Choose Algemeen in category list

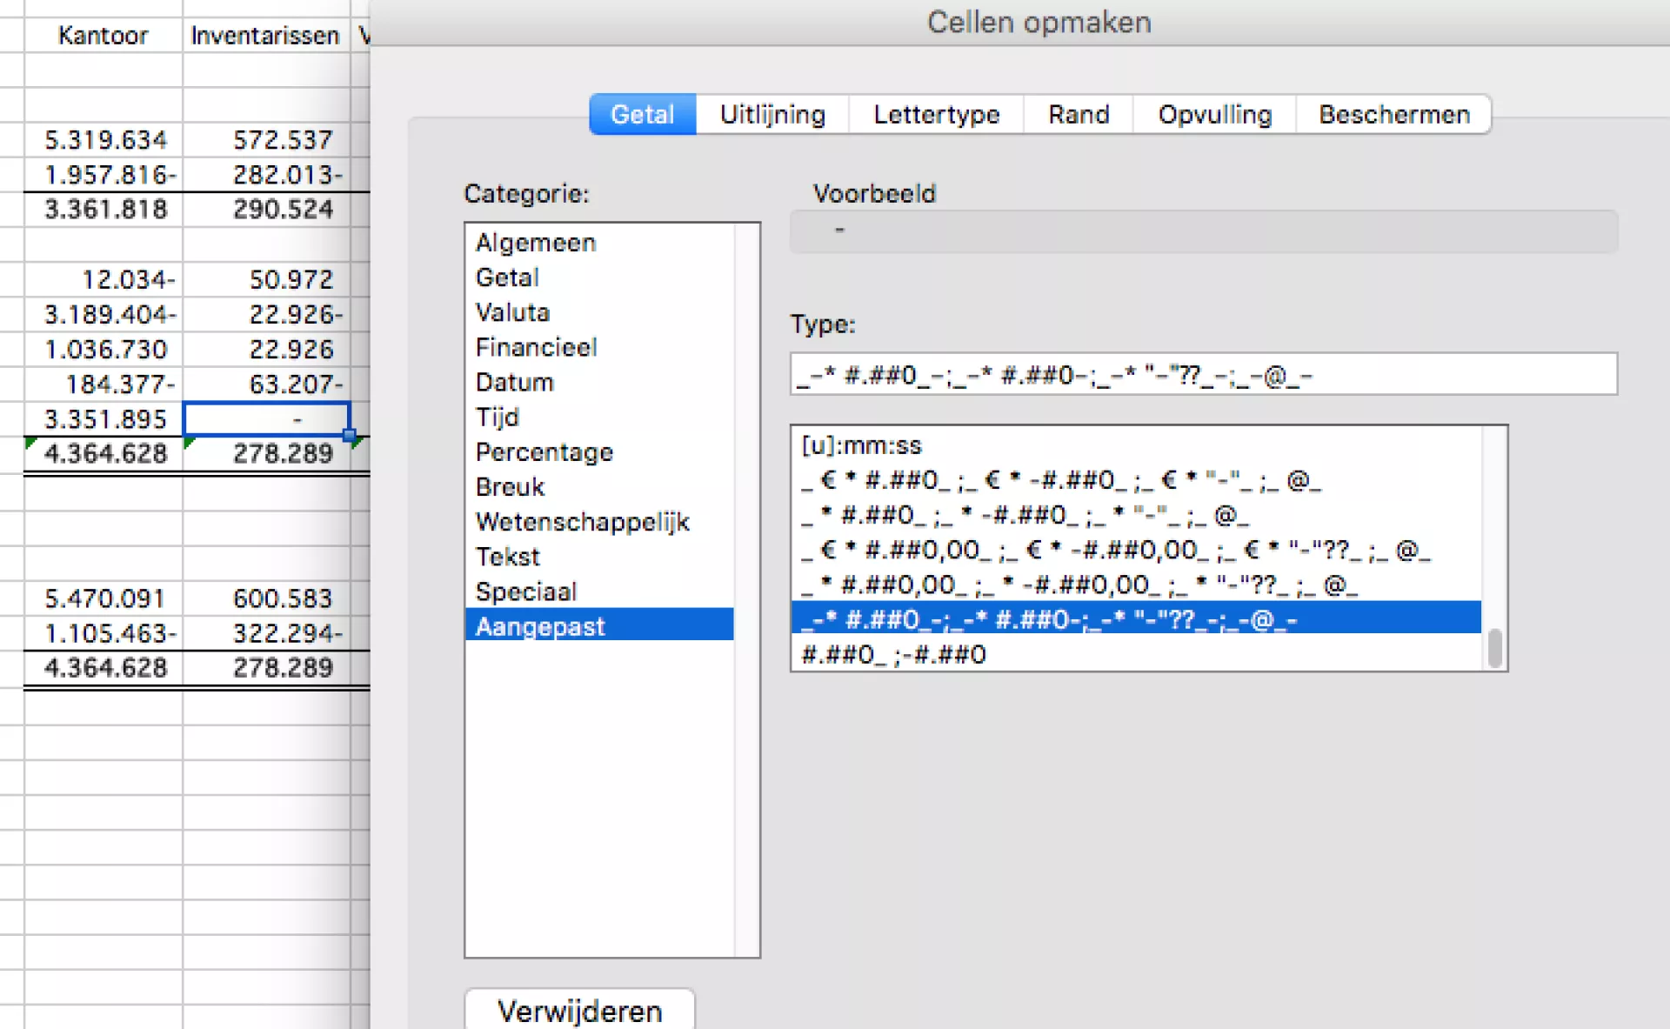(535, 243)
